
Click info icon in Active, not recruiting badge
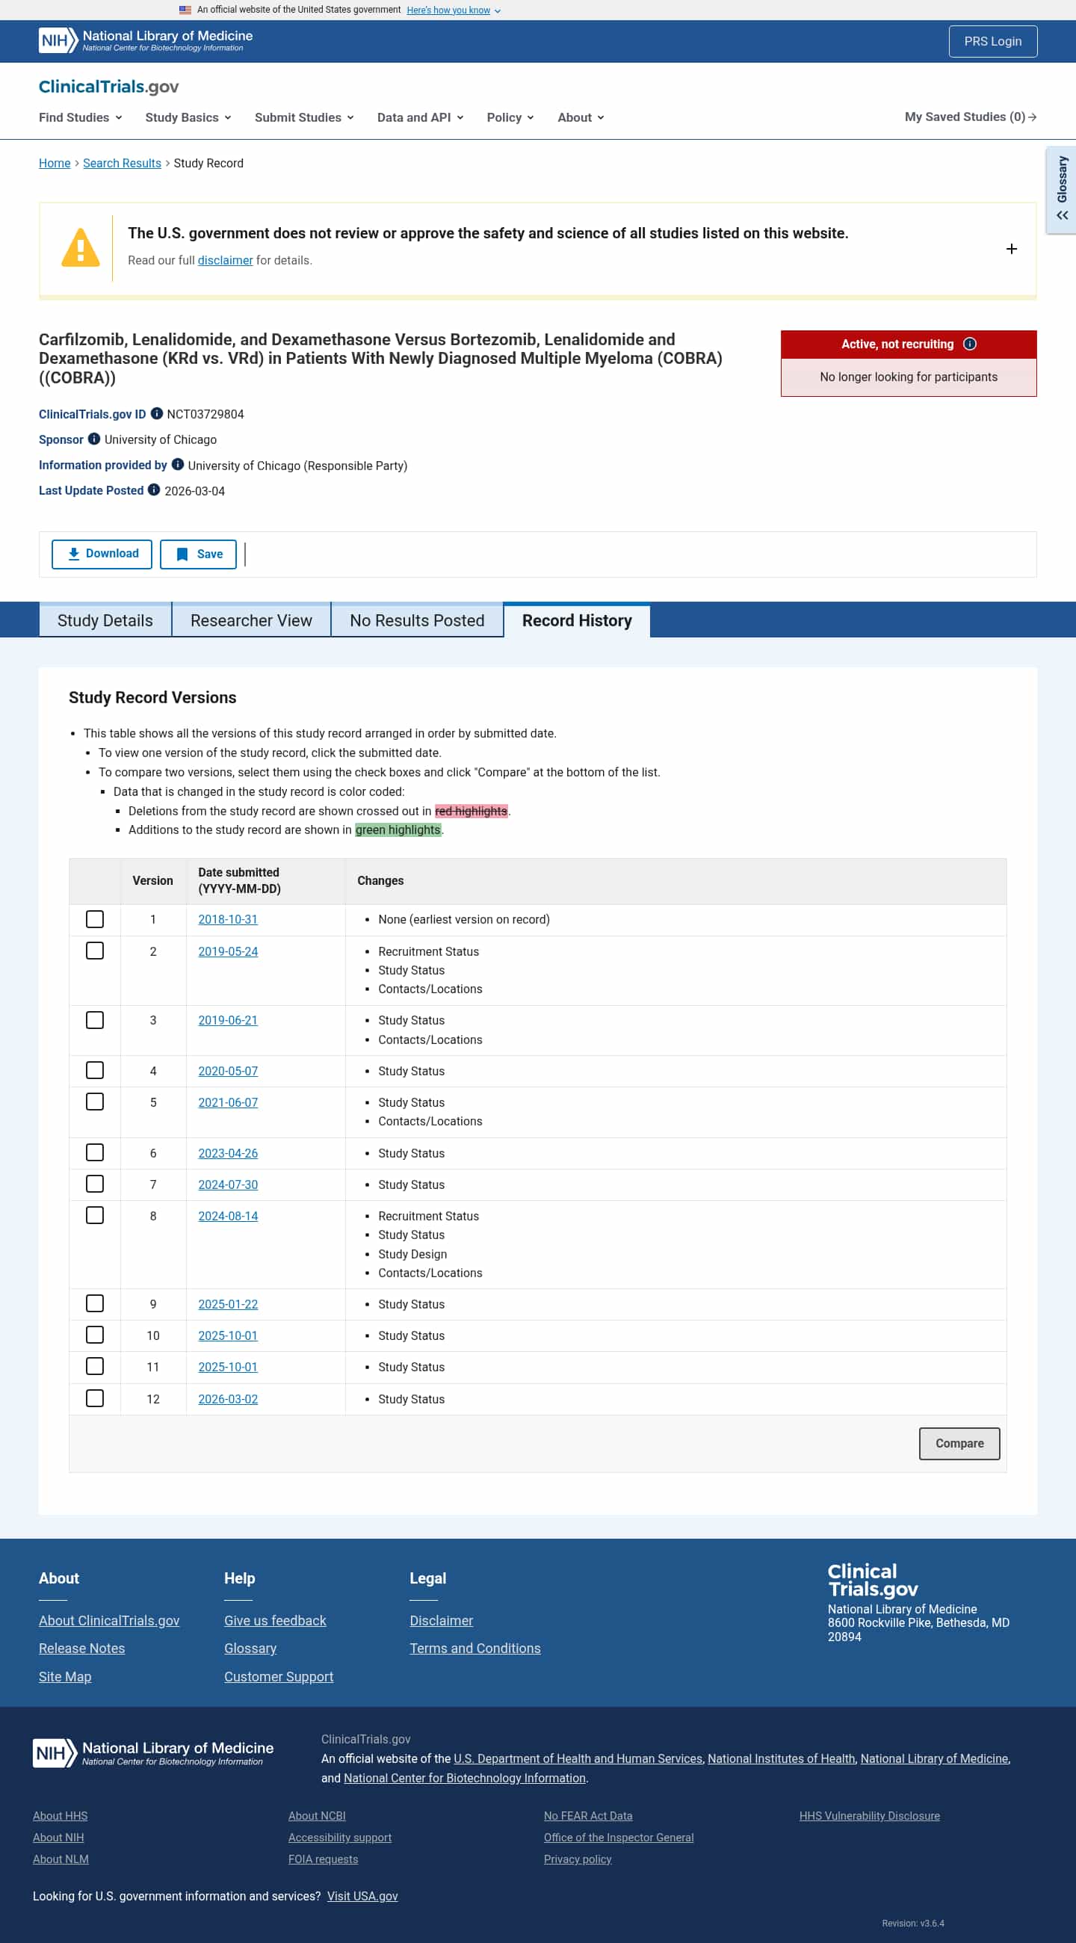pos(970,344)
